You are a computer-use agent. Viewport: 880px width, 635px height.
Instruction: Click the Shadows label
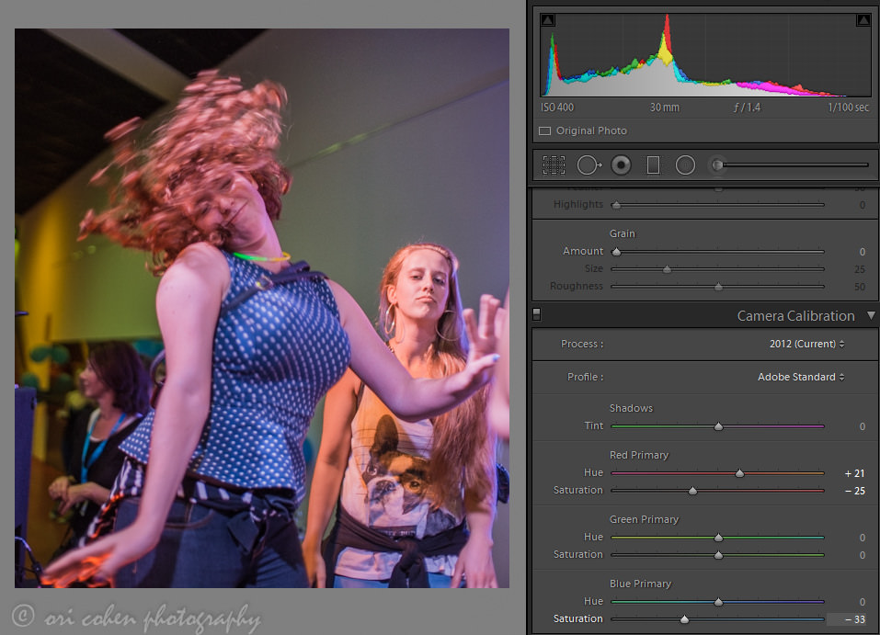click(x=631, y=408)
